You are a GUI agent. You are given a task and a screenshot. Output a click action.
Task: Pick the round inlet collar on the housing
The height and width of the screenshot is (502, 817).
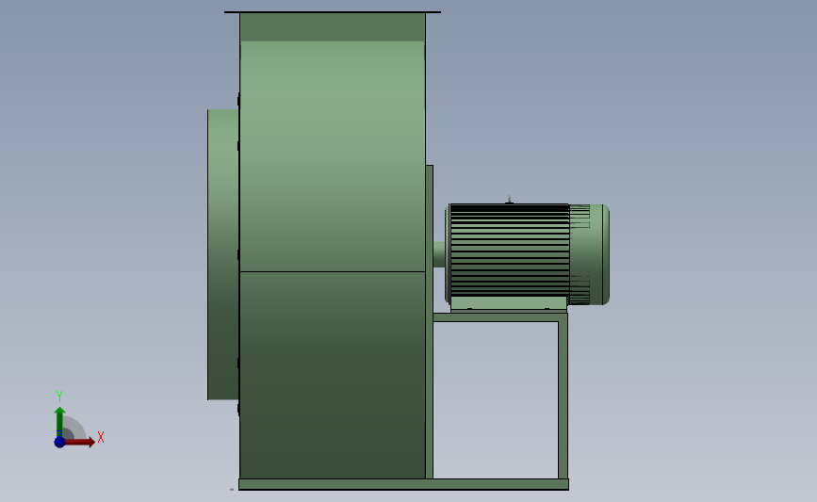pyautogui.click(x=223, y=254)
